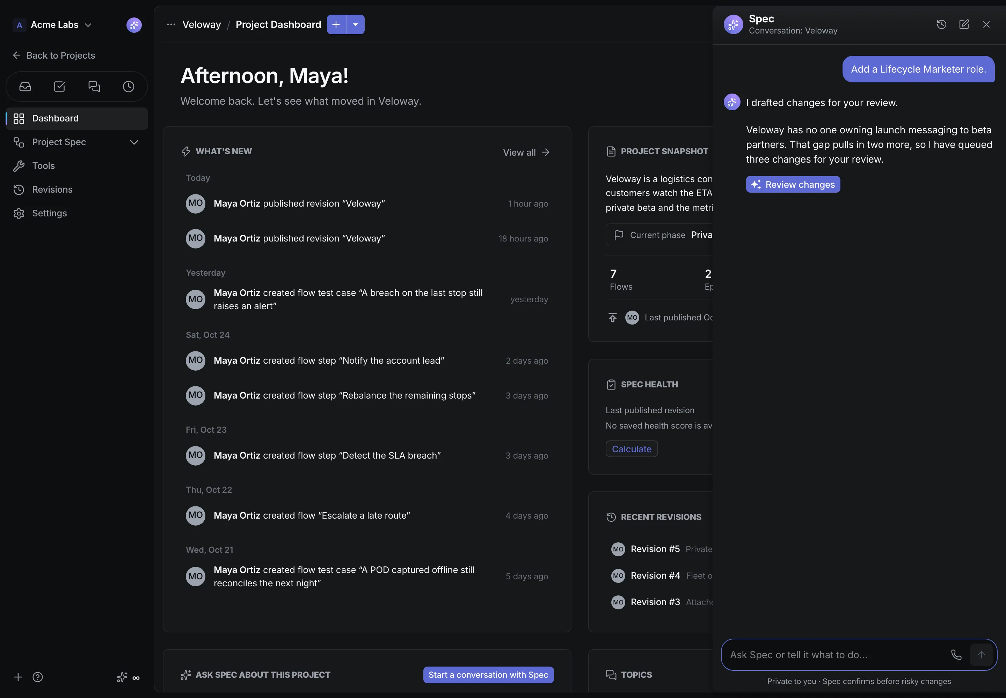Viewport: 1006px width, 698px height.
Task: Click the plus icon at sidebar bottom
Action: (x=18, y=677)
